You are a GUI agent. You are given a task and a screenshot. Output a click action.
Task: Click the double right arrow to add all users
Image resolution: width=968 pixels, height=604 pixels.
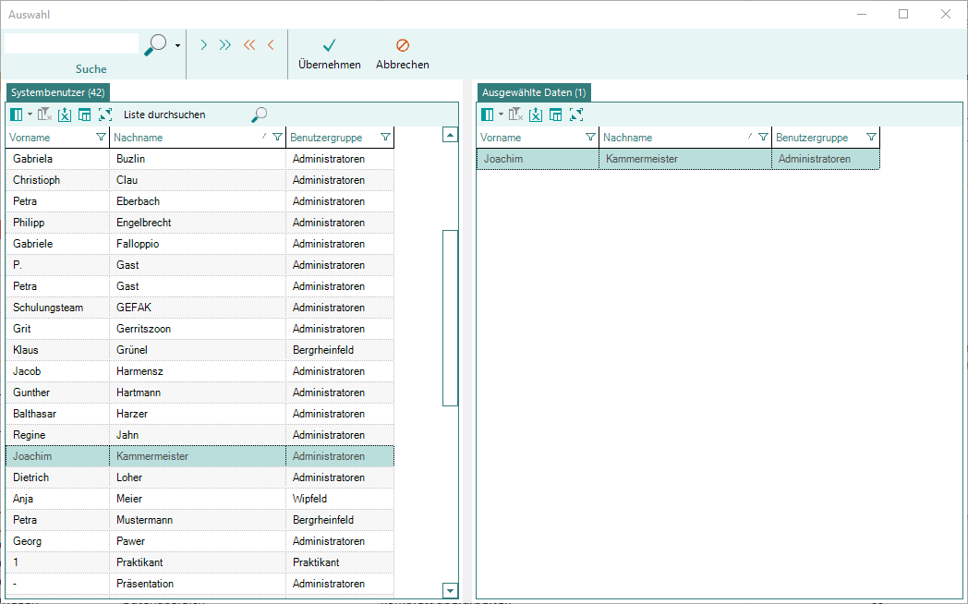click(225, 44)
